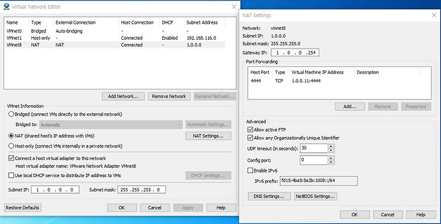Click OK in Virtual Network Editor
Viewport: 441px width, 224px height.
click(122, 207)
